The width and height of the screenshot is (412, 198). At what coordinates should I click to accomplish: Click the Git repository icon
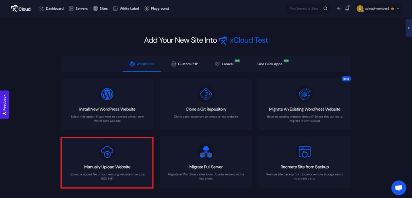[206, 94]
